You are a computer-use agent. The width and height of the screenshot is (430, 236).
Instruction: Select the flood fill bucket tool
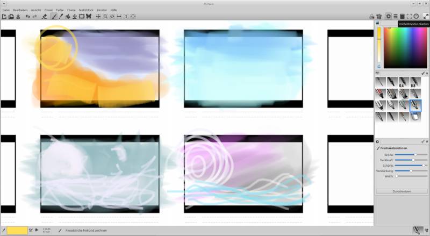coord(68,17)
